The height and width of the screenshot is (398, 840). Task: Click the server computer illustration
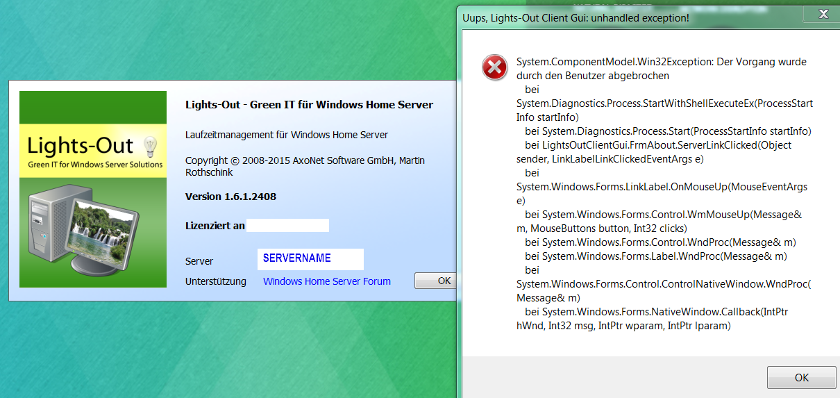tap(82, 229)
